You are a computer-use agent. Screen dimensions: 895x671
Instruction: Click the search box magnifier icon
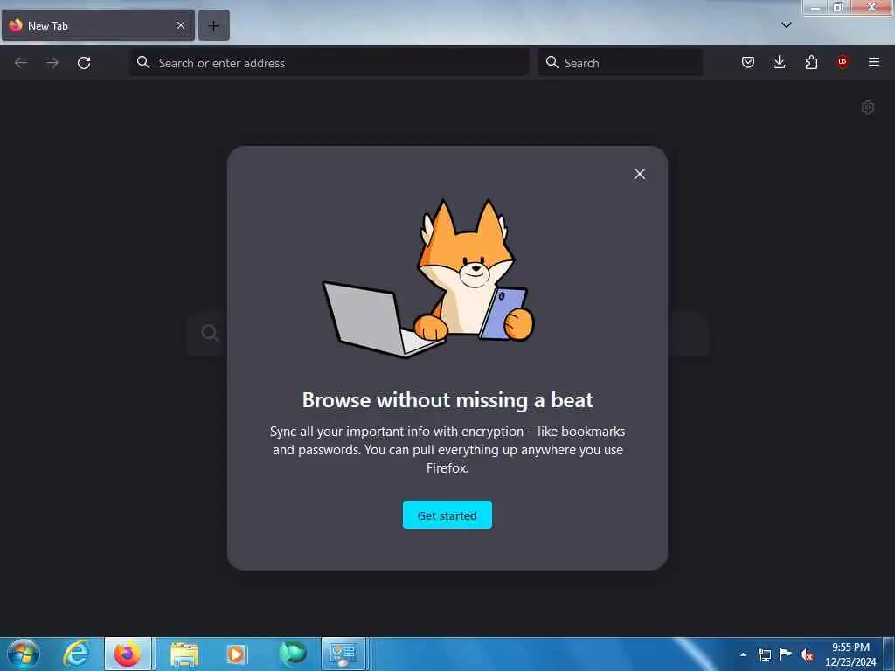pos(552,62)
